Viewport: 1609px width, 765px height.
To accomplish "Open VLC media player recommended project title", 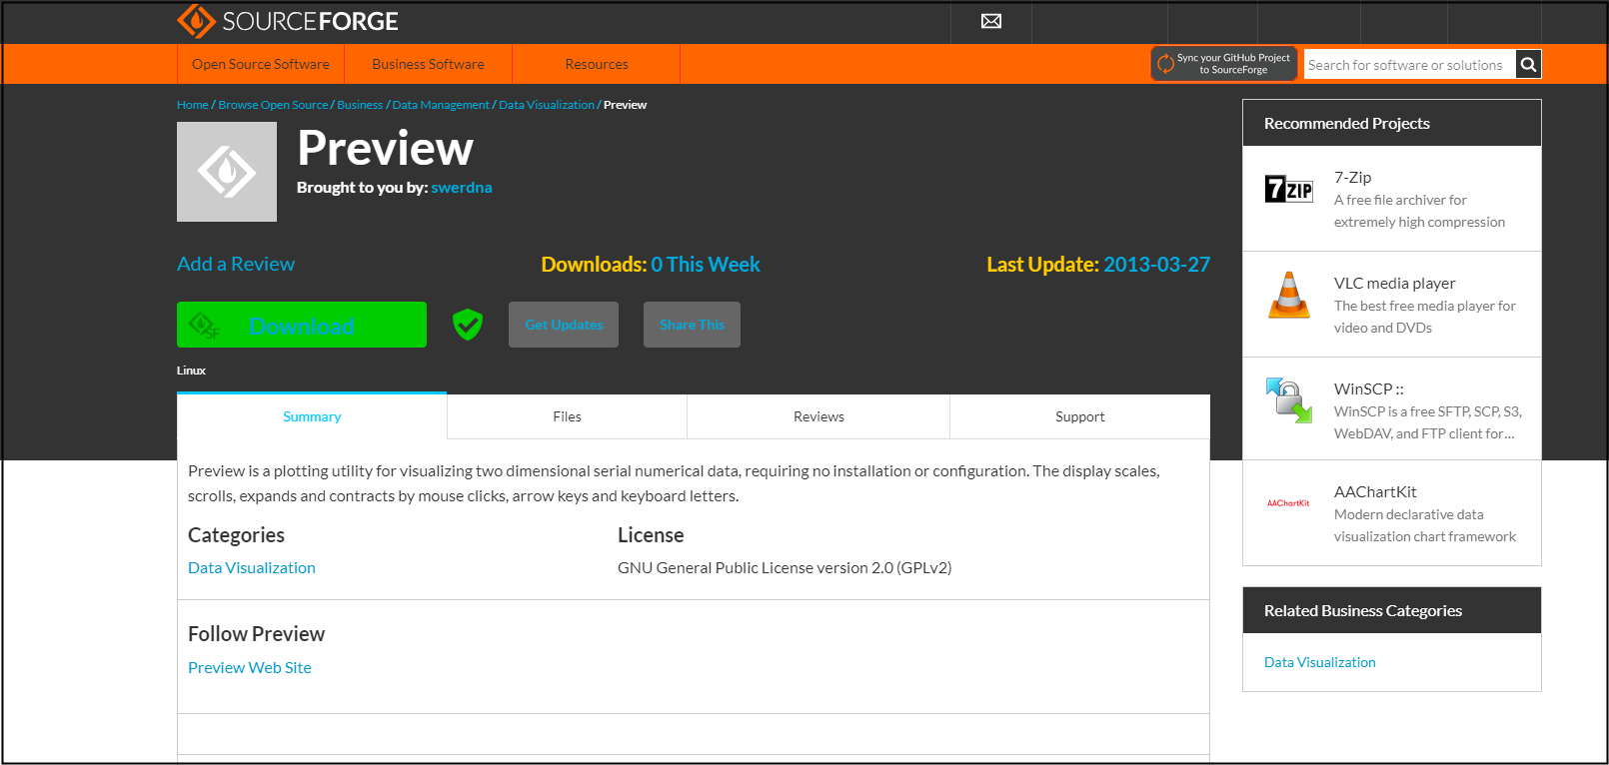I will coord(1394,284).
